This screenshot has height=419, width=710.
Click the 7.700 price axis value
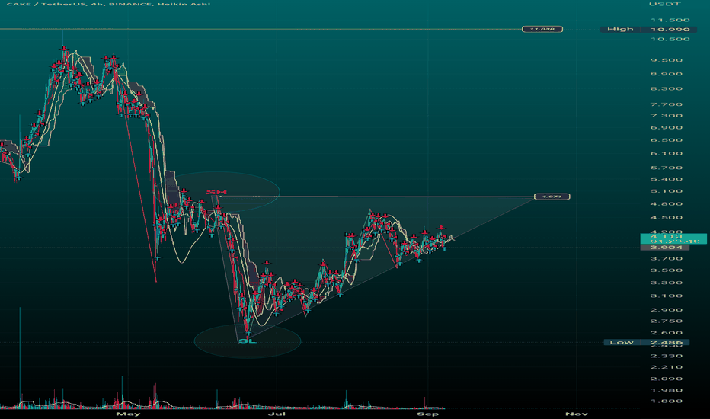(667, 104)
